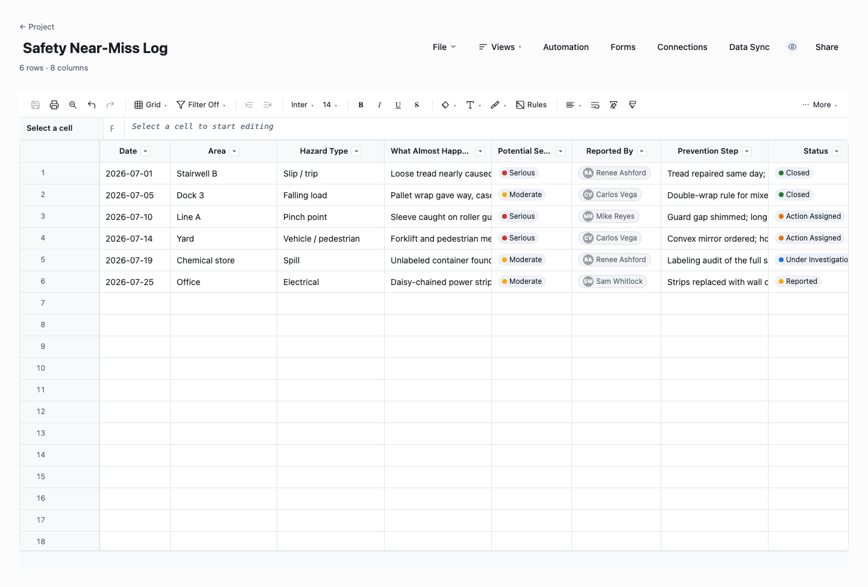Image resolution: width=868 pixels, height=587 pixels.
Task: Select the '2026-07-01' date cell
Action: tap(135, 174)
